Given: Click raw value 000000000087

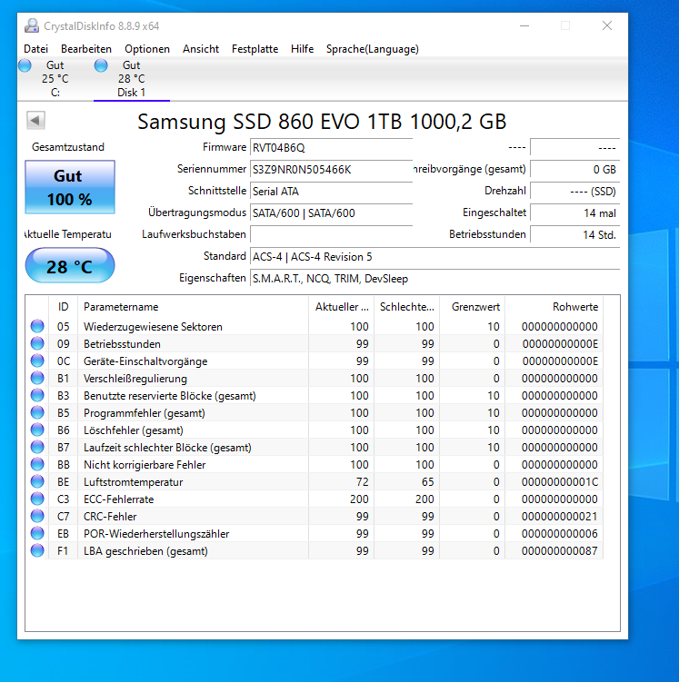Looking at the screenshot, I should [x=560, y=551].
